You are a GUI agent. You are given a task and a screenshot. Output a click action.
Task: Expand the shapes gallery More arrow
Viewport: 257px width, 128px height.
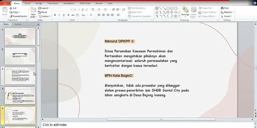(x=179, y=16)
